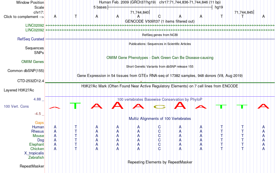Open the "RefSeq genes from NCBI" track title
The height and width of the screenshot is (173, 275).
(x=160, y=35)
